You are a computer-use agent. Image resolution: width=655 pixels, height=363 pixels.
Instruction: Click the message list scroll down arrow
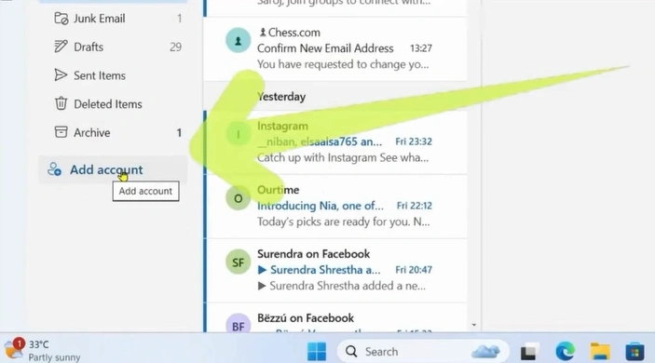[473, 325]
